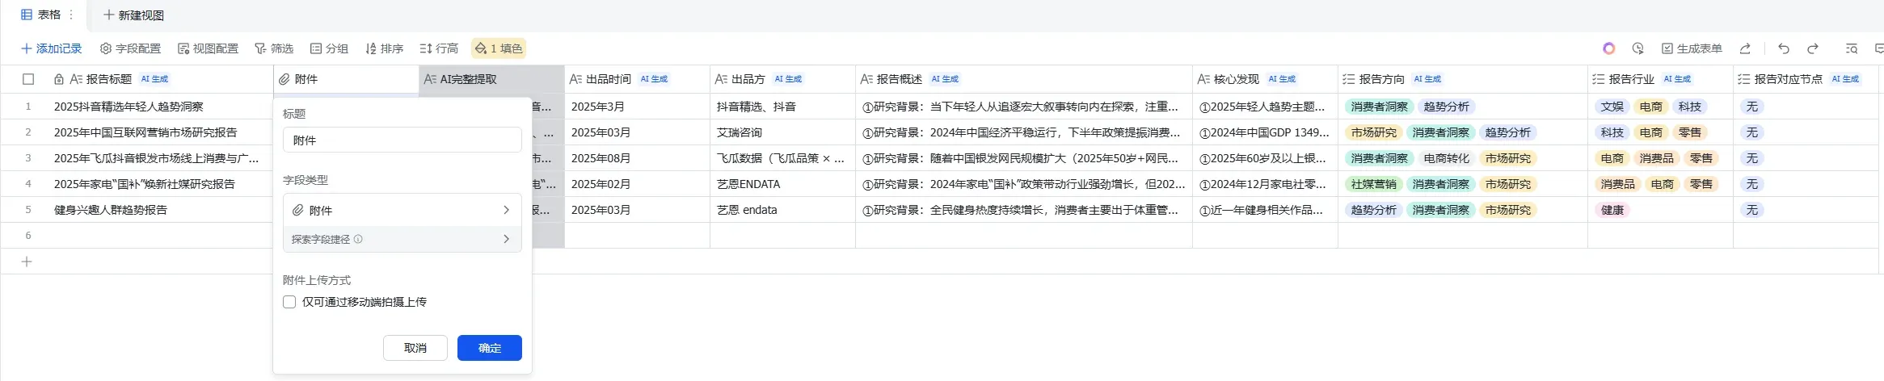Click the 确定 confirm button
The width and height of the screenshot is (1884, 381).
(x=490, y=348)
